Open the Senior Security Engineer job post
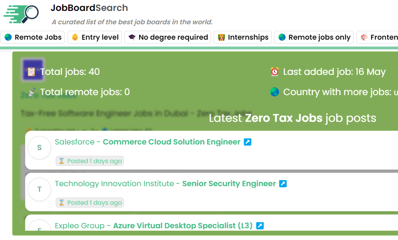398x240 pixels. click(229, 184)
